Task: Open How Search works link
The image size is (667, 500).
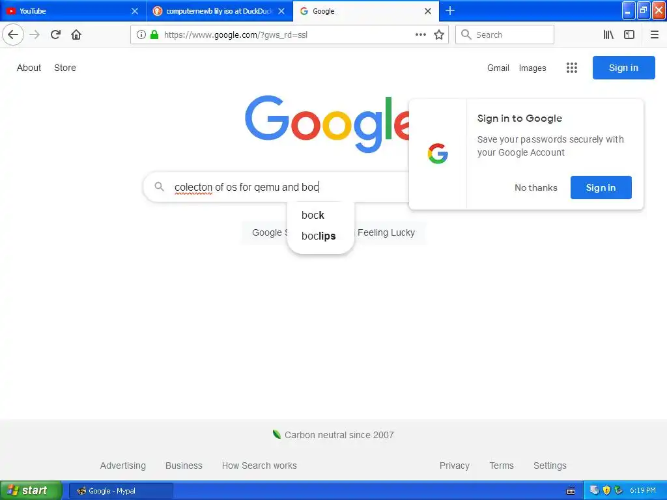Action: [259, 465]
